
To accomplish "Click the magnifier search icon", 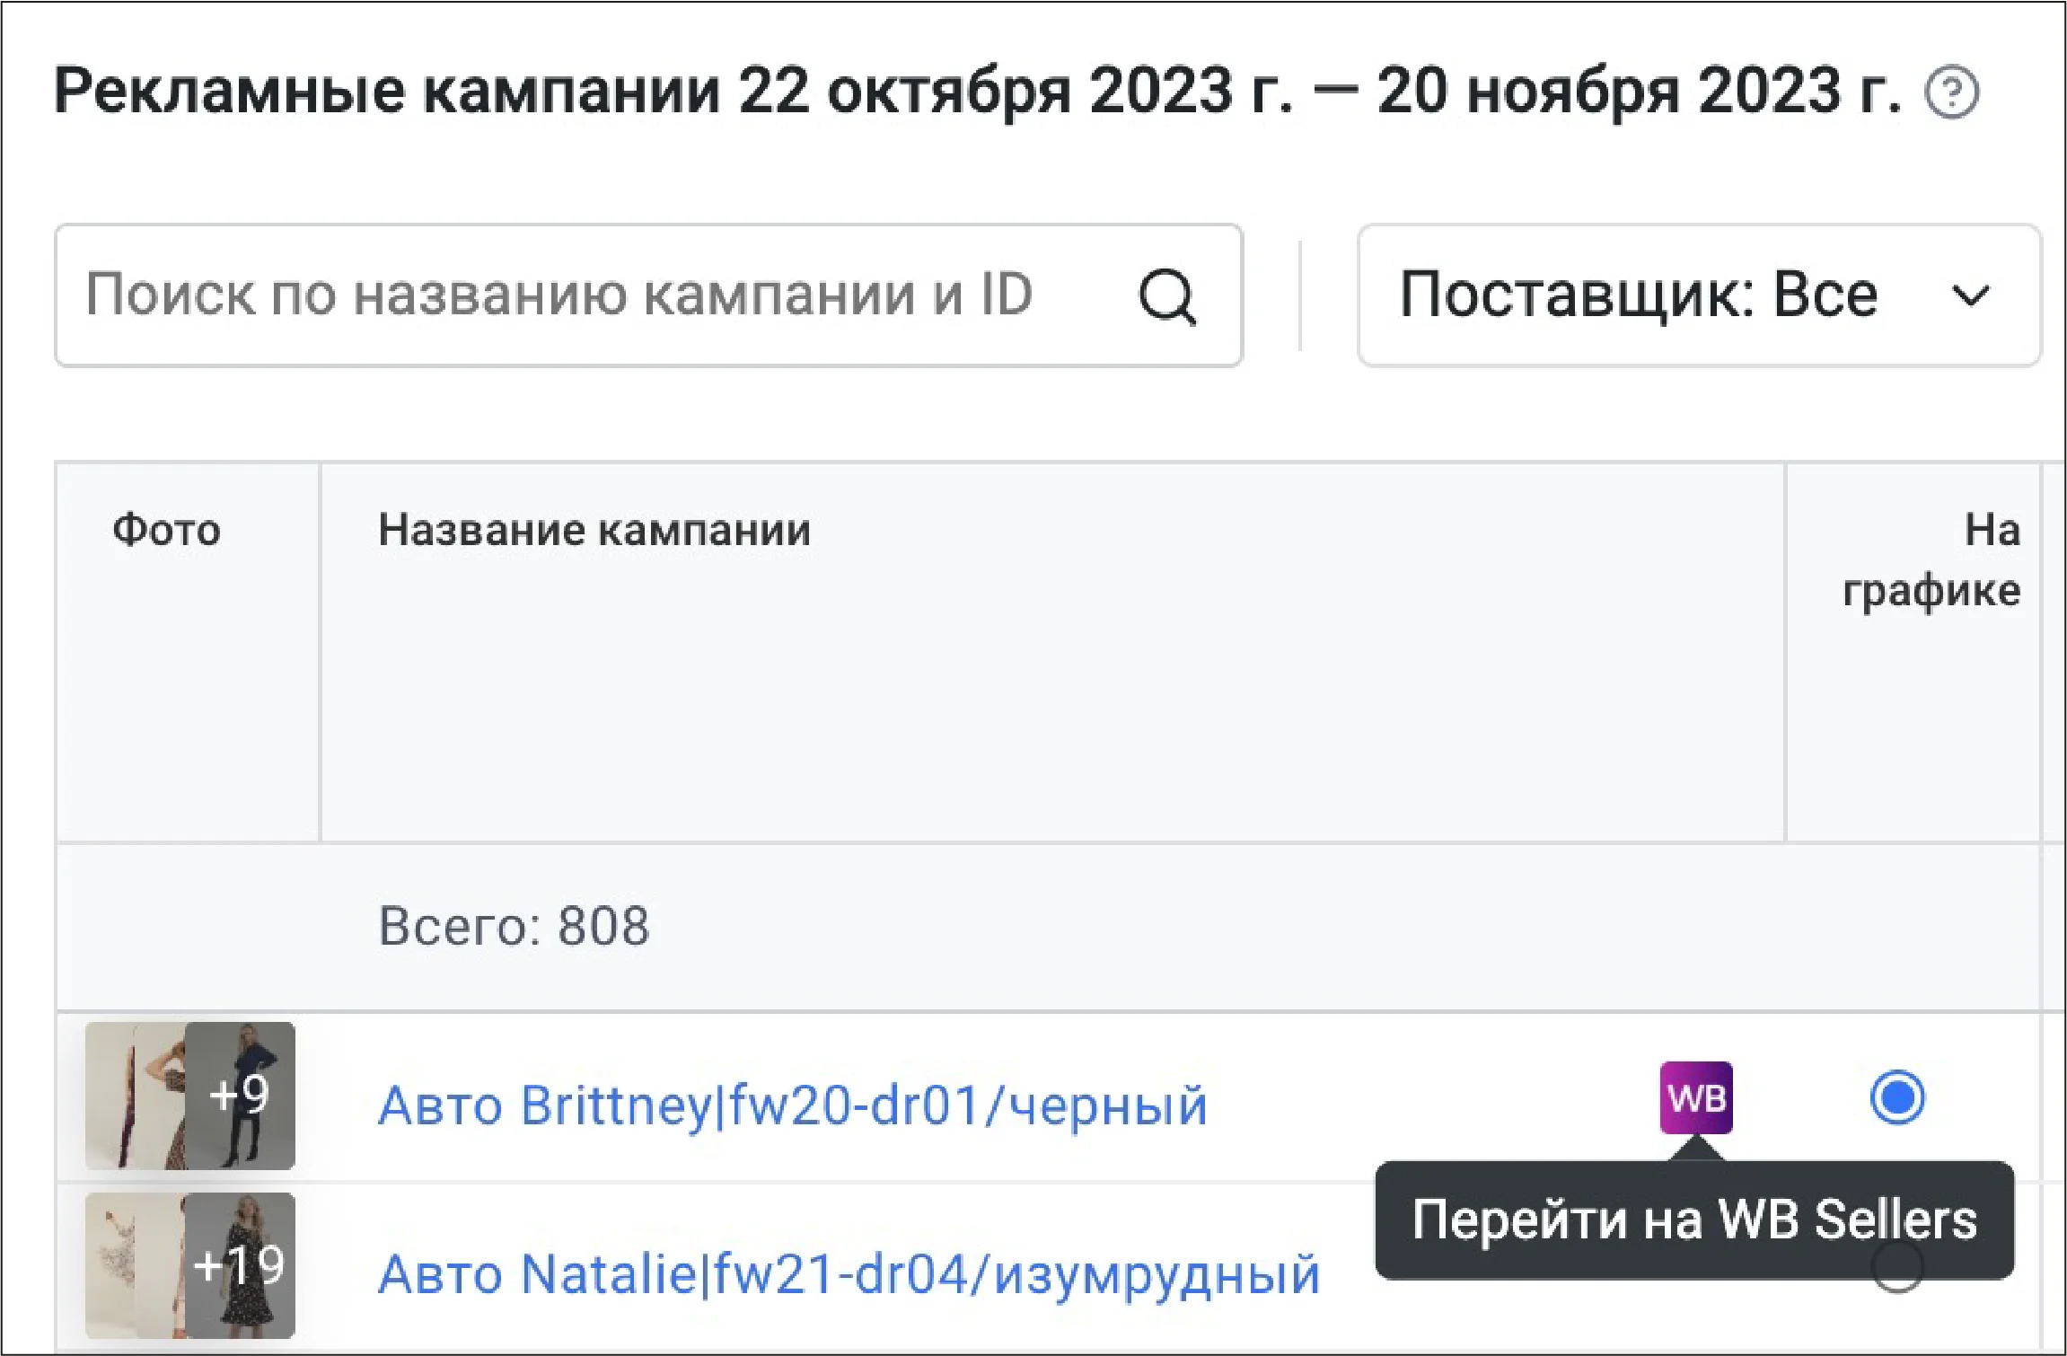I will coord(1166,295).
